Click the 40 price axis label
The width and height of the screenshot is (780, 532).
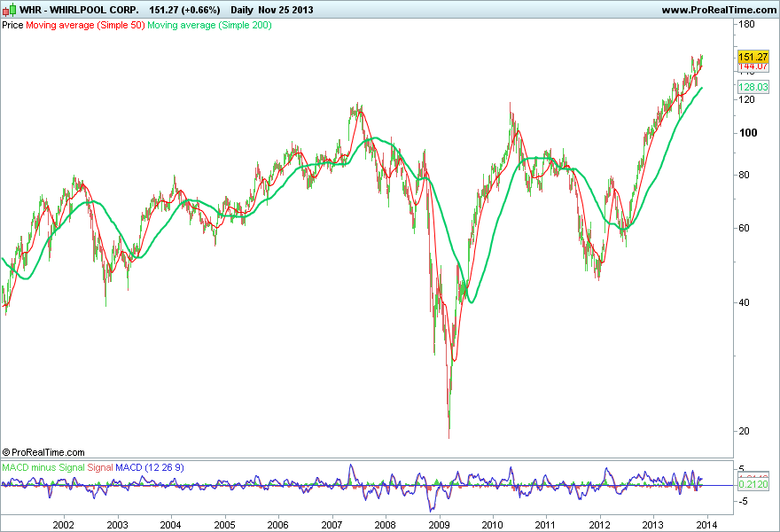coord(745,302)
